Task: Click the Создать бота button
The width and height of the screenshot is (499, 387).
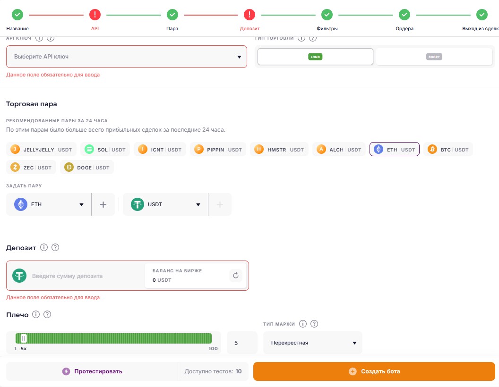Action: click(x=374, y=371)
